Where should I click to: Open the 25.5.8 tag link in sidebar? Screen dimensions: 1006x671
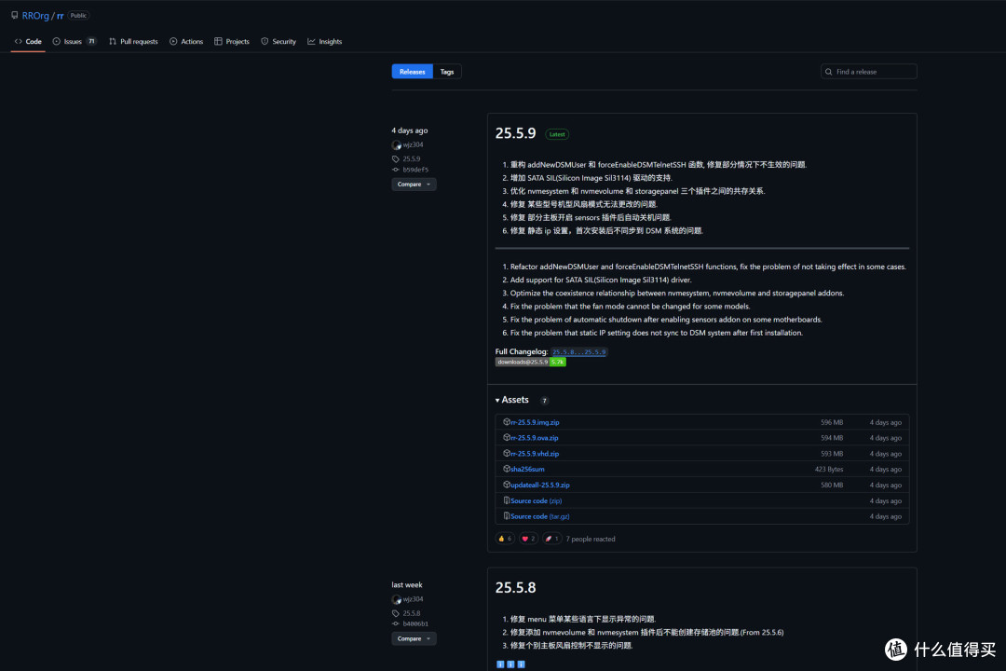412,613
